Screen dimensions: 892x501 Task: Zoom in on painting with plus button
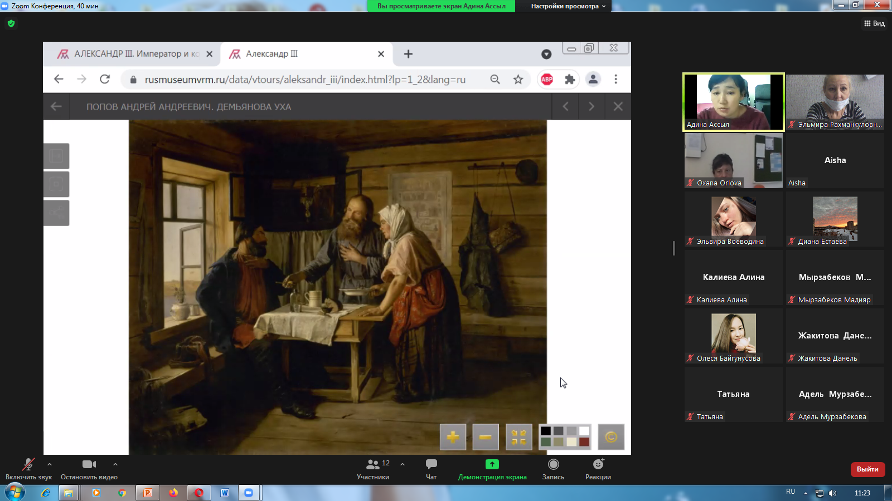(453, 437)
